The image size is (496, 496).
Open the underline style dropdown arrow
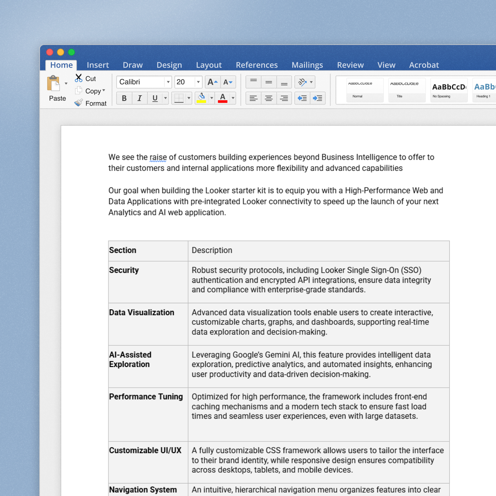165,98
